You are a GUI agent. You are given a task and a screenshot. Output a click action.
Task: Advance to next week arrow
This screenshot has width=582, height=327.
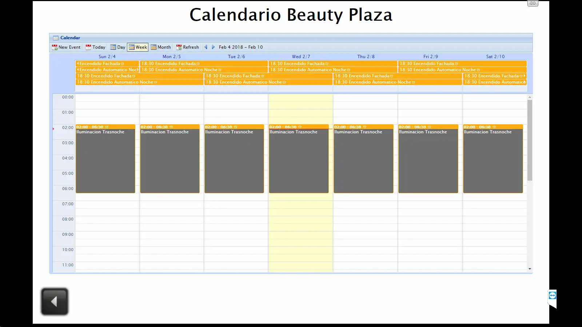coord(213,47)
